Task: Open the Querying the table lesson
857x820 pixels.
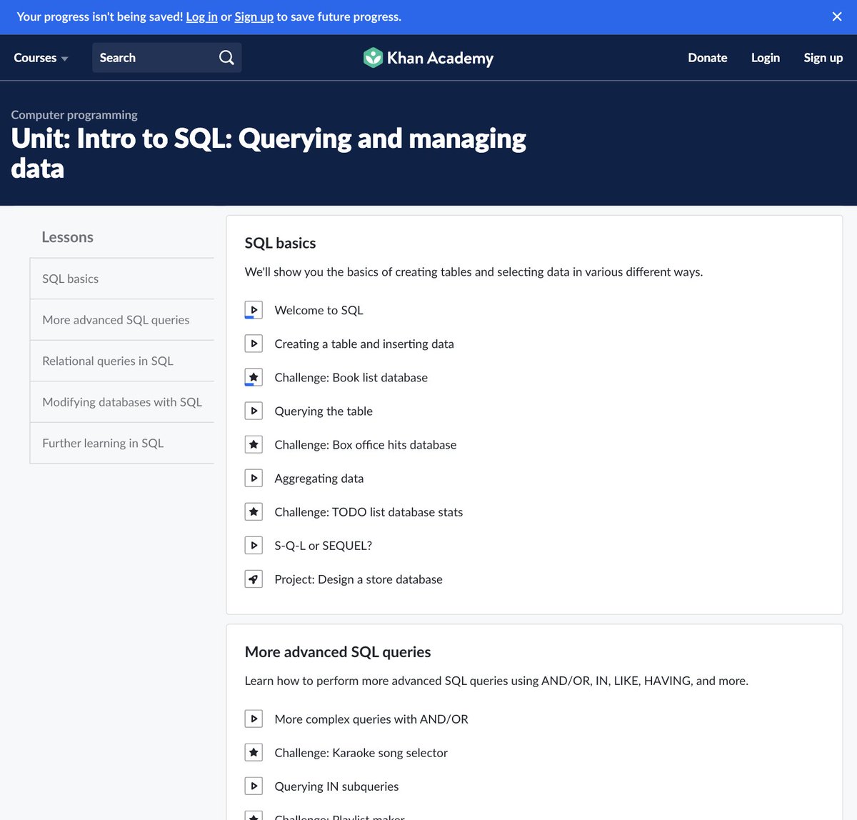Action: pyautogui.click(x=324, y=411)
